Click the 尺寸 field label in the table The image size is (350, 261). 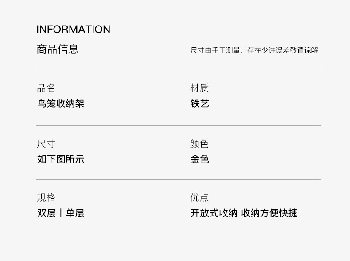tap(46, 144)
